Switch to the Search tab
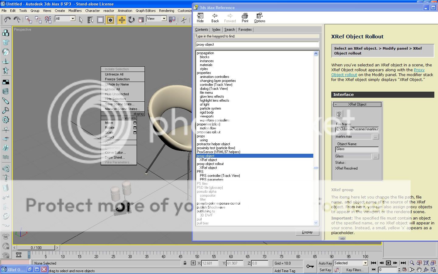438x274 pixels. (230, 30)
